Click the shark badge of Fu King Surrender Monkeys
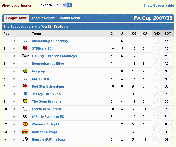The image size is (176, 147). click(25, 55)
